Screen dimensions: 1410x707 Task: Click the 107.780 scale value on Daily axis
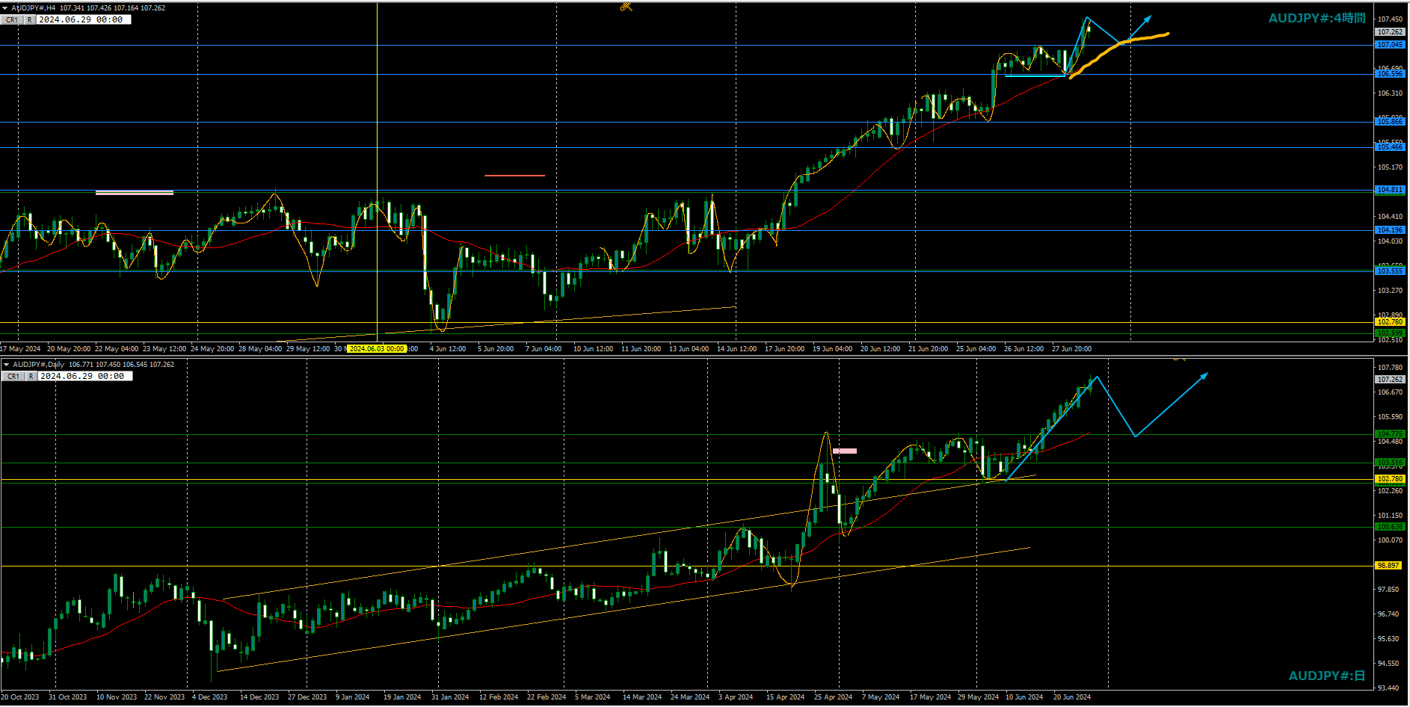(1390, 368)
